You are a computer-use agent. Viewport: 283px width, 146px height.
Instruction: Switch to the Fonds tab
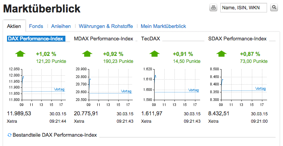[36, 26]
